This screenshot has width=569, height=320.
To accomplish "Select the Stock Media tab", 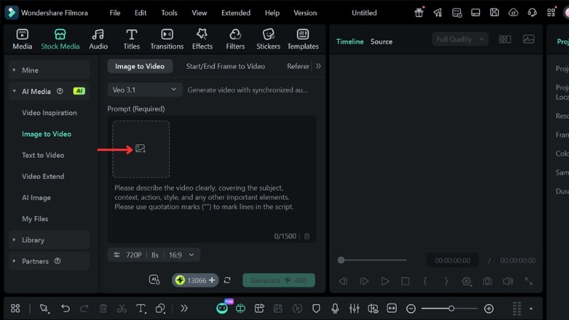I will [60, 39].
